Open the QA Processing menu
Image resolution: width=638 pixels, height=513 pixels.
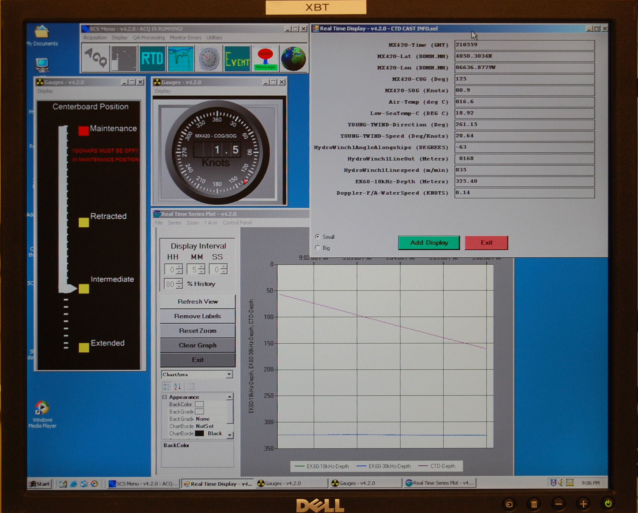tap(149, 38)
